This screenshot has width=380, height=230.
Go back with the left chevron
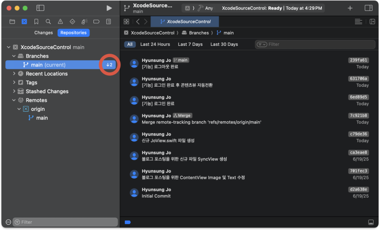[138, 22]
